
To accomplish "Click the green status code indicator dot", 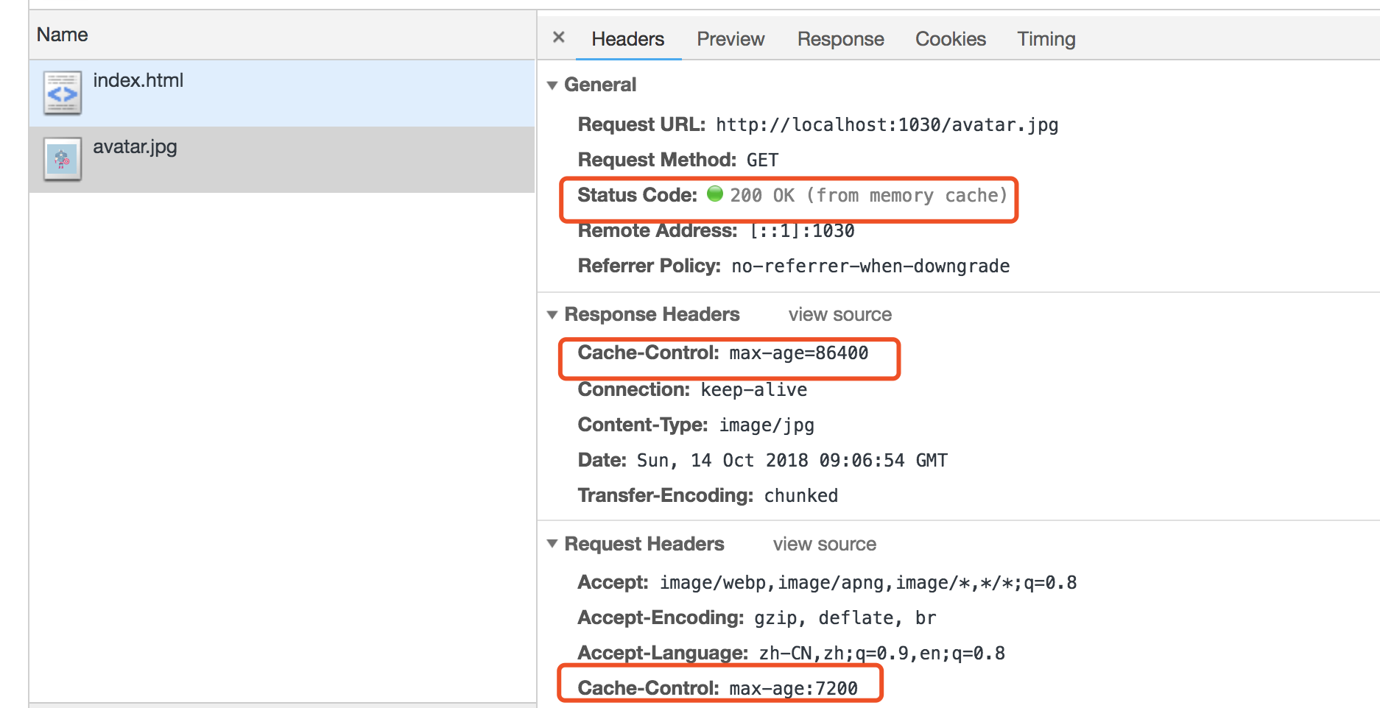I will [714, 194].
